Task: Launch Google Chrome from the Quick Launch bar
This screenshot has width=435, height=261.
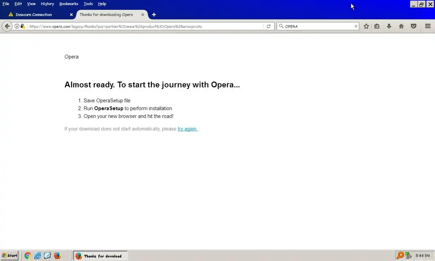Action: [x=28, y=256]
